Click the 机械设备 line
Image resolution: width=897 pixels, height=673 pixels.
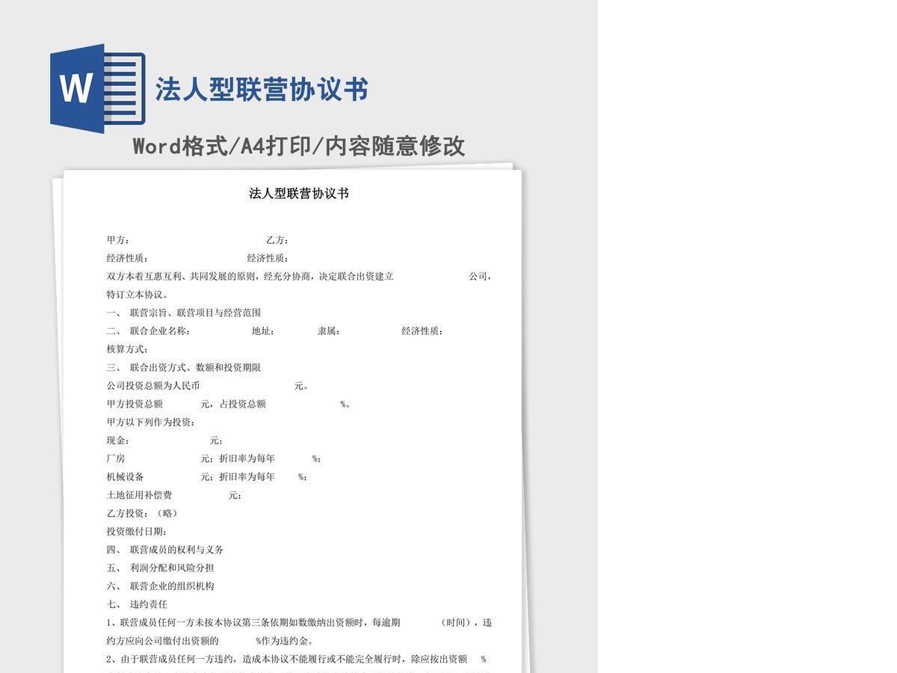(x=207, y=477)
